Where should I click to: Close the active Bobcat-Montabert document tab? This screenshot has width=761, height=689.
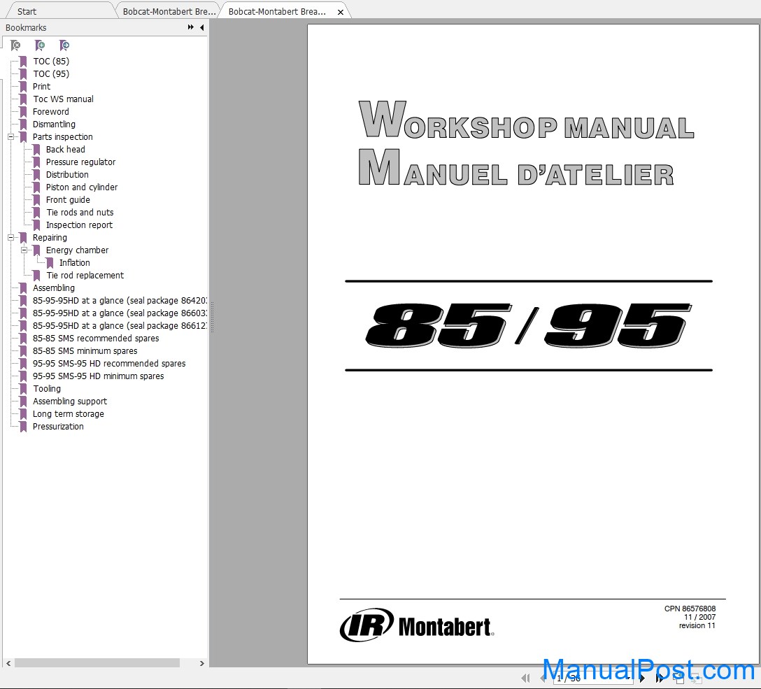[x=341, y=12]
